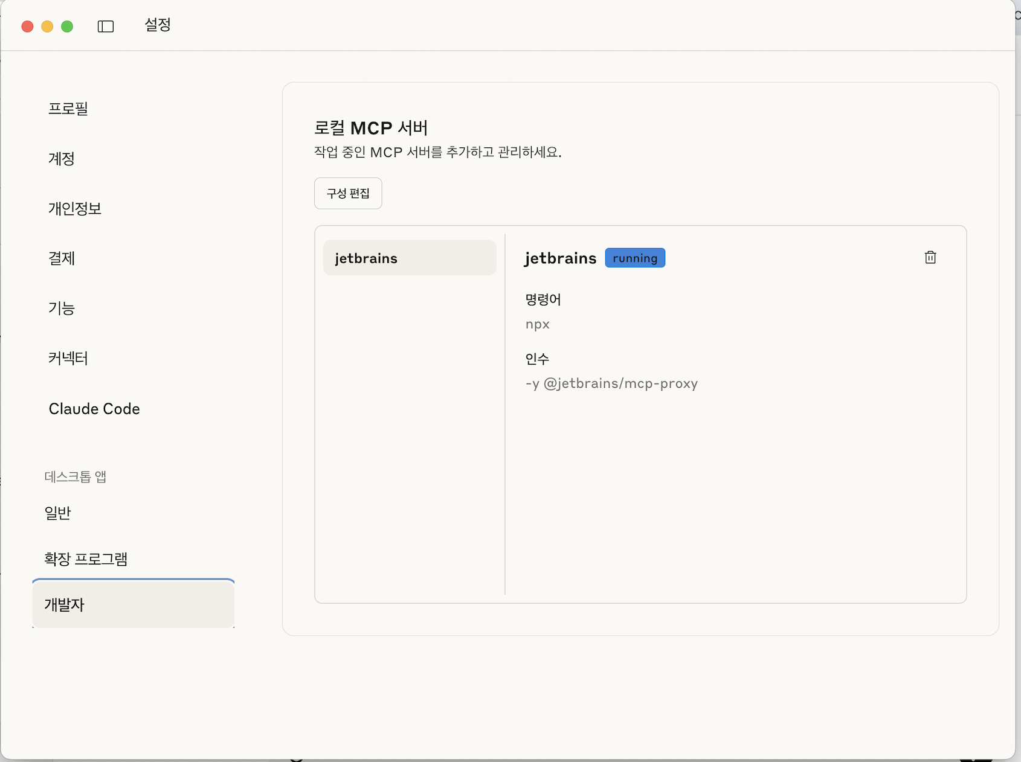Toggle the sidebar panel icon

[106, 26]
